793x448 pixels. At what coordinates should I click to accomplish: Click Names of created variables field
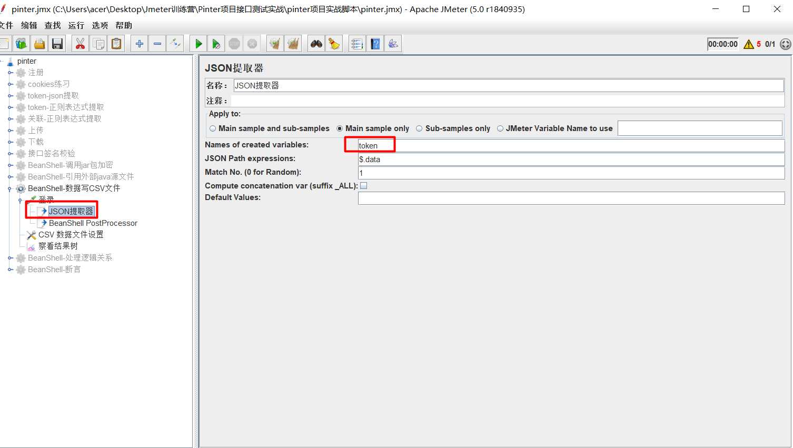[x=571, y=145]
